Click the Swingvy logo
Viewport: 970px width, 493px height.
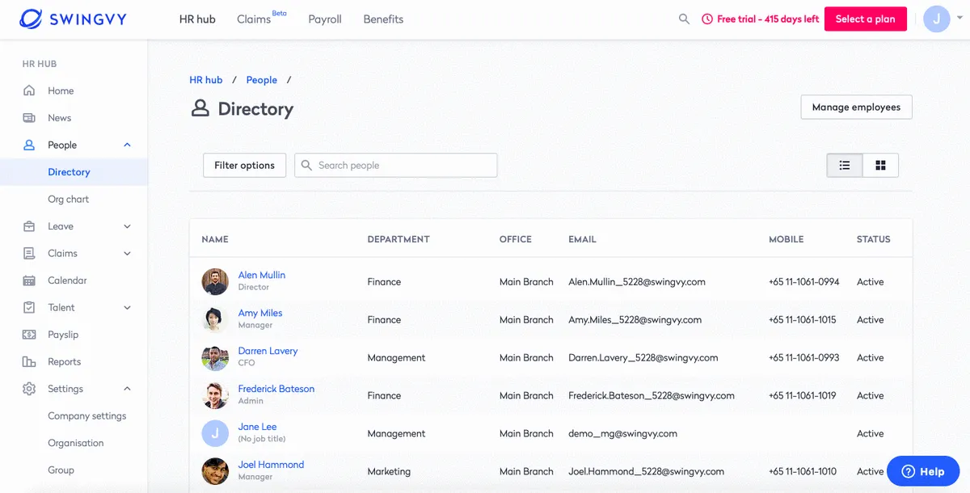point(73,19)
